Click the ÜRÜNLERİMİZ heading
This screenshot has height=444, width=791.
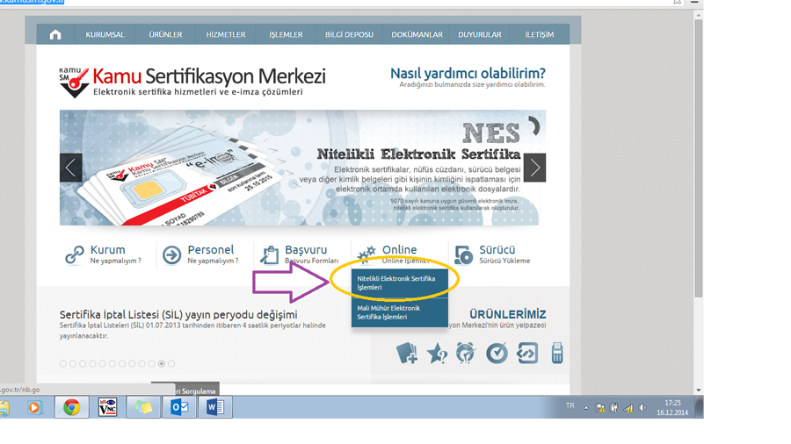click(507, 314)
